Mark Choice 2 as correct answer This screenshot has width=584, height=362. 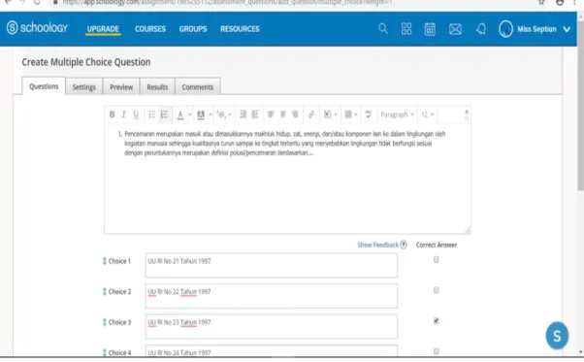click(437, 290)
